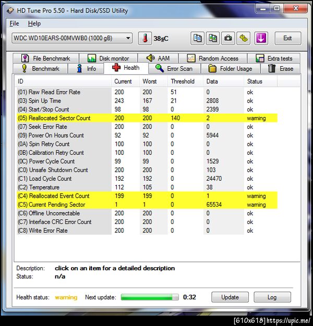Screen dimensions: 313x326
Task: Click the Next update progress bar
Action: tap(150, 297)
